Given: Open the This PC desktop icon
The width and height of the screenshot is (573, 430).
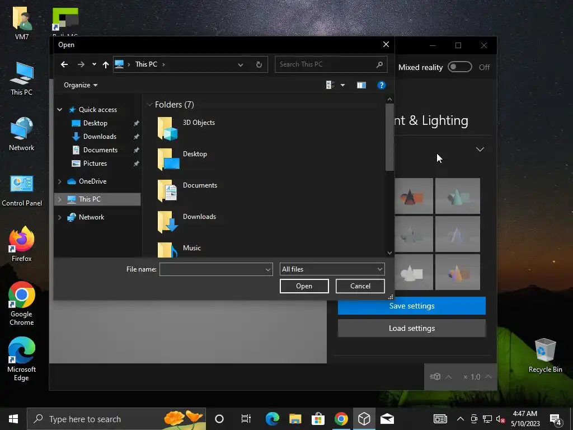Looking at the screenshot, I should tap(22, 80).
